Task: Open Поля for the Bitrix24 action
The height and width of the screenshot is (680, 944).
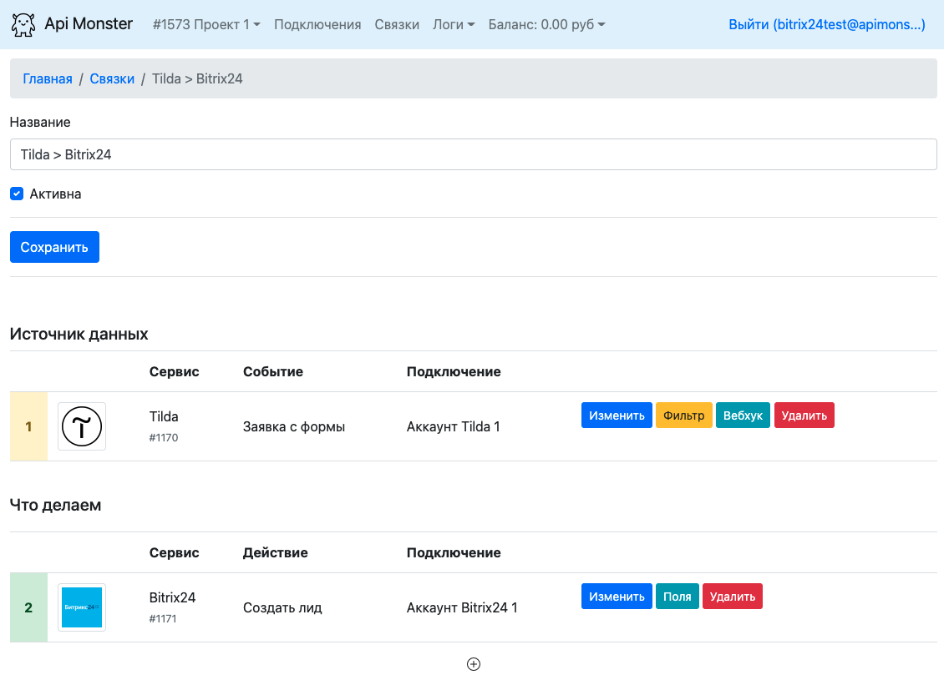Action: click(x=677, y=597)
